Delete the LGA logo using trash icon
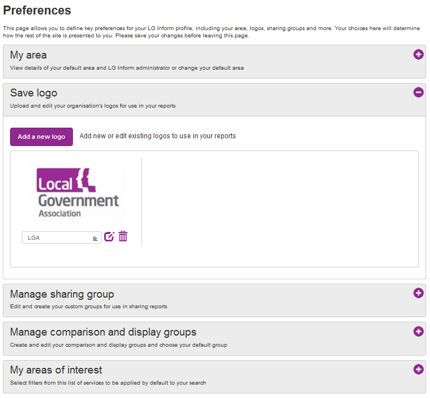 [123, 236]
